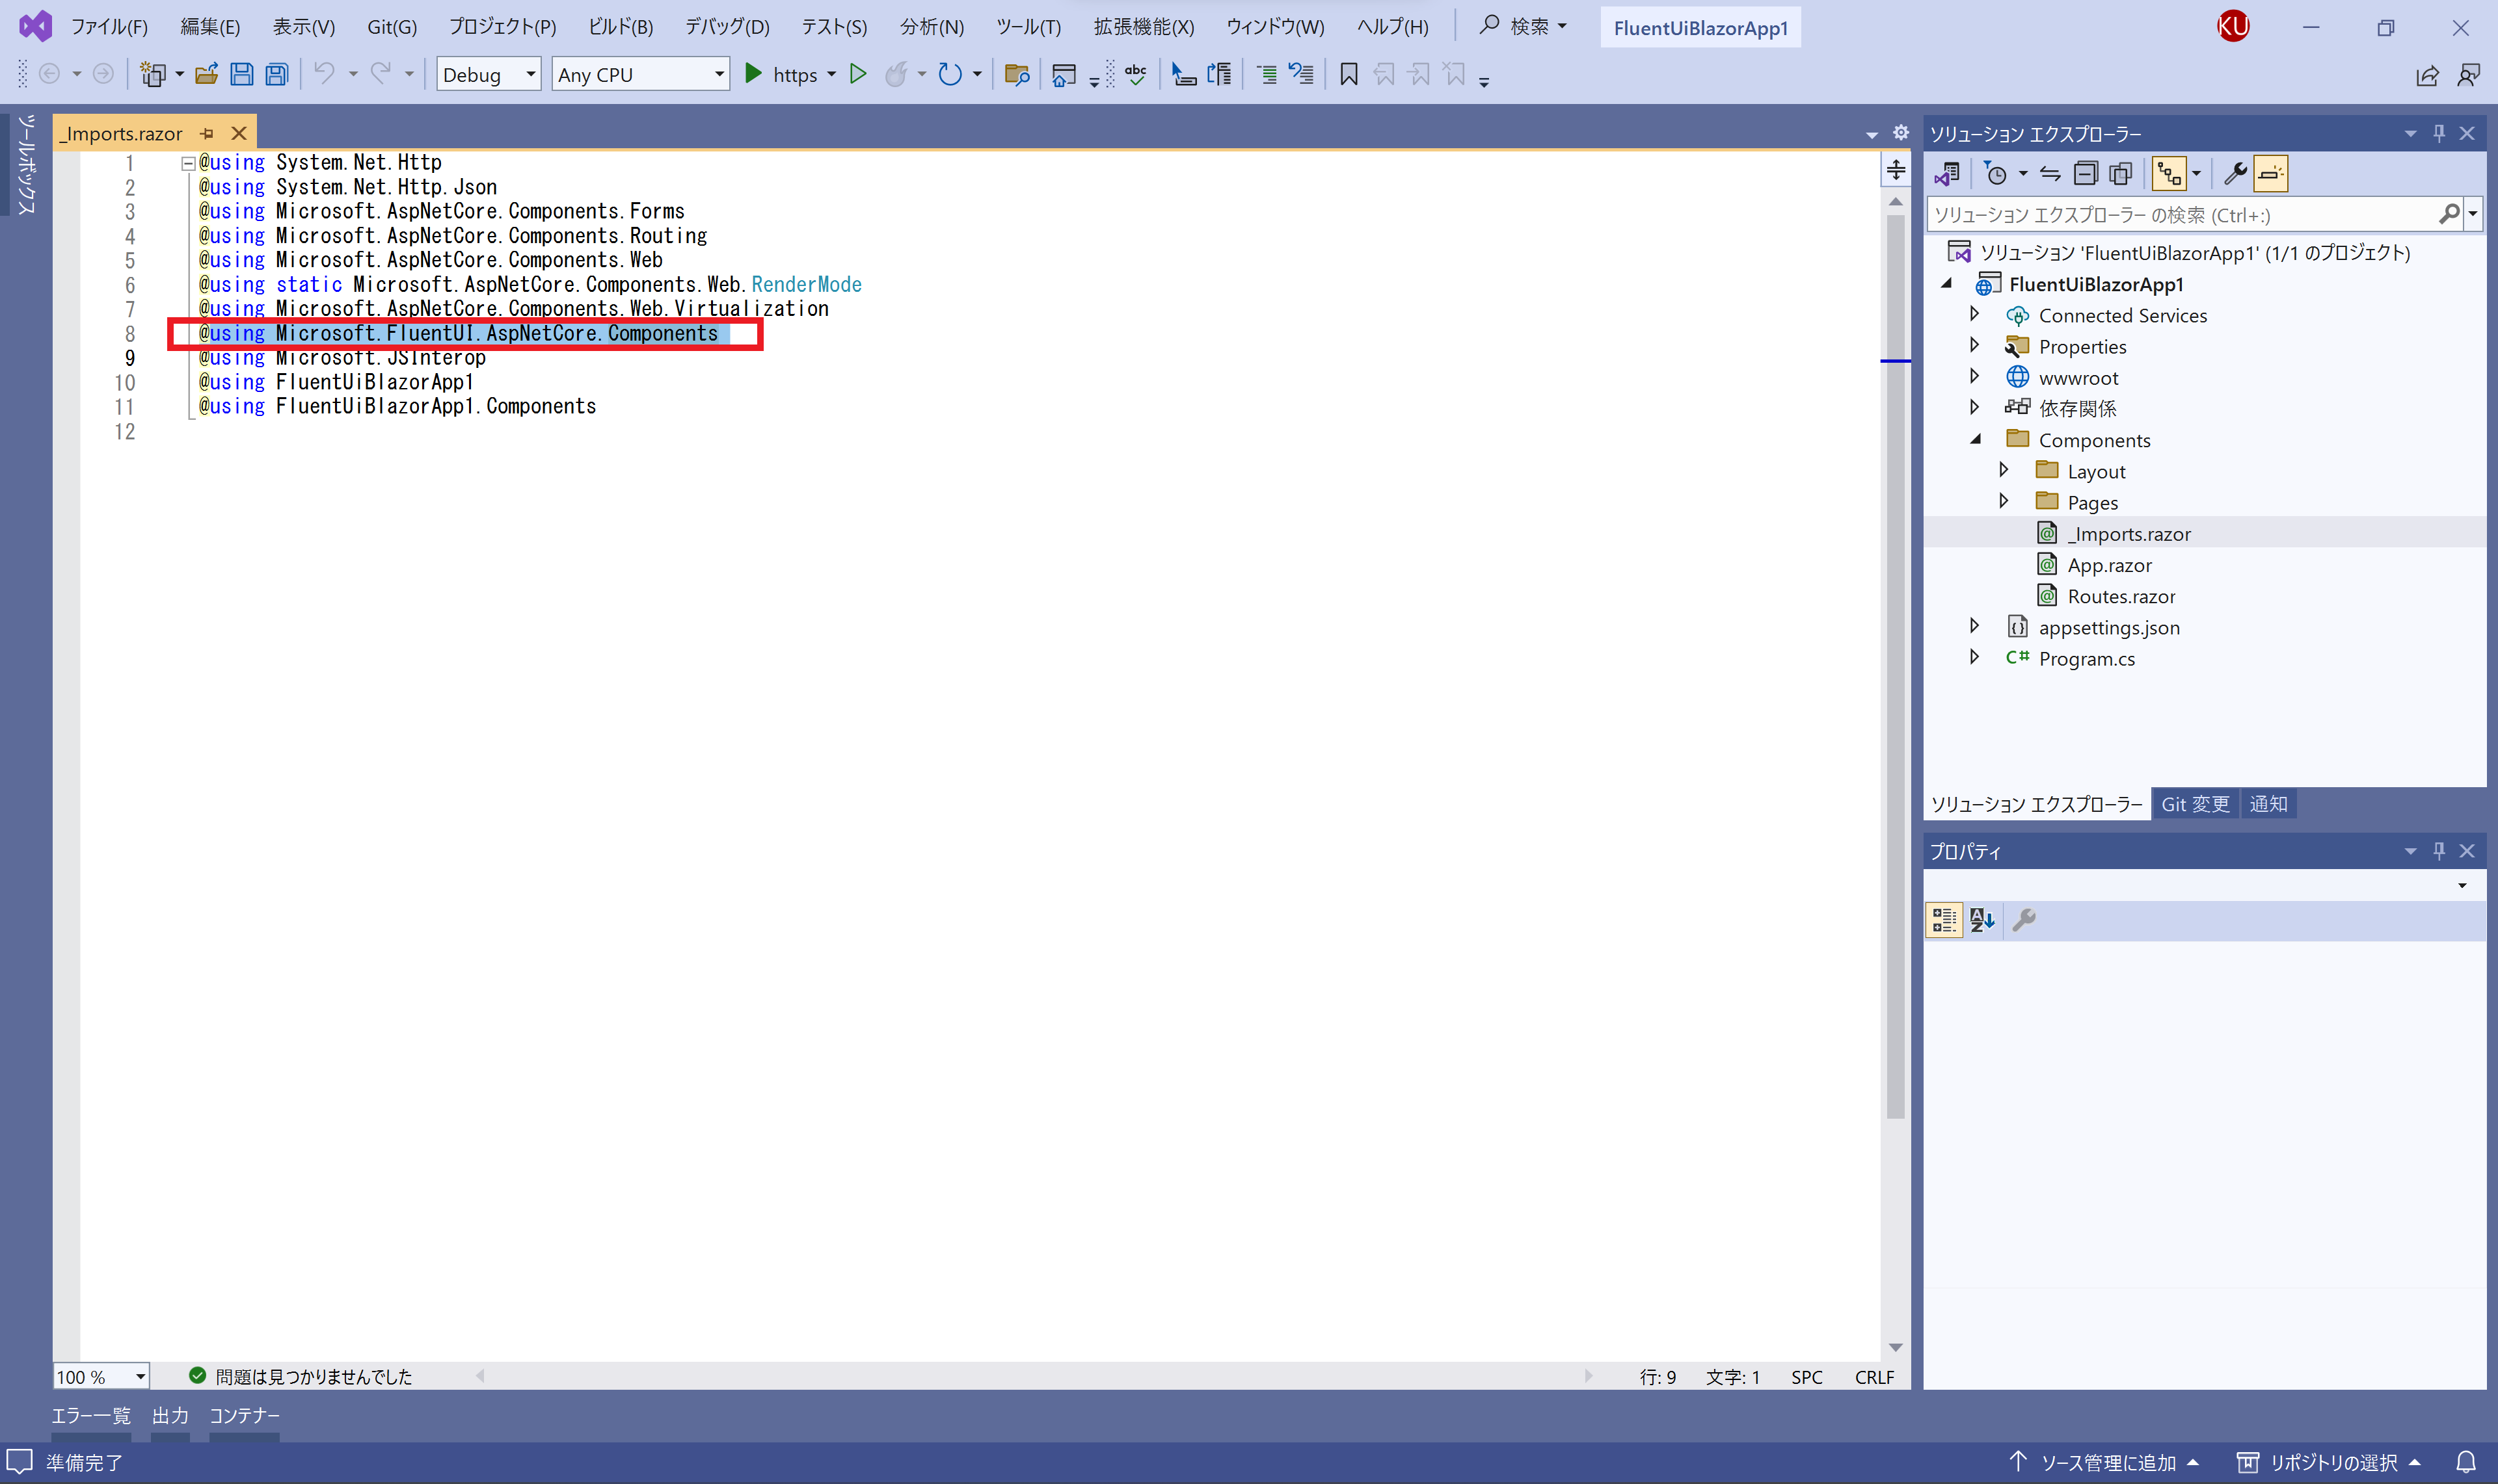Click the 検索 search button in the title bar
This screenshot has width=2498, height=1484.
[x=1524, y=26]
